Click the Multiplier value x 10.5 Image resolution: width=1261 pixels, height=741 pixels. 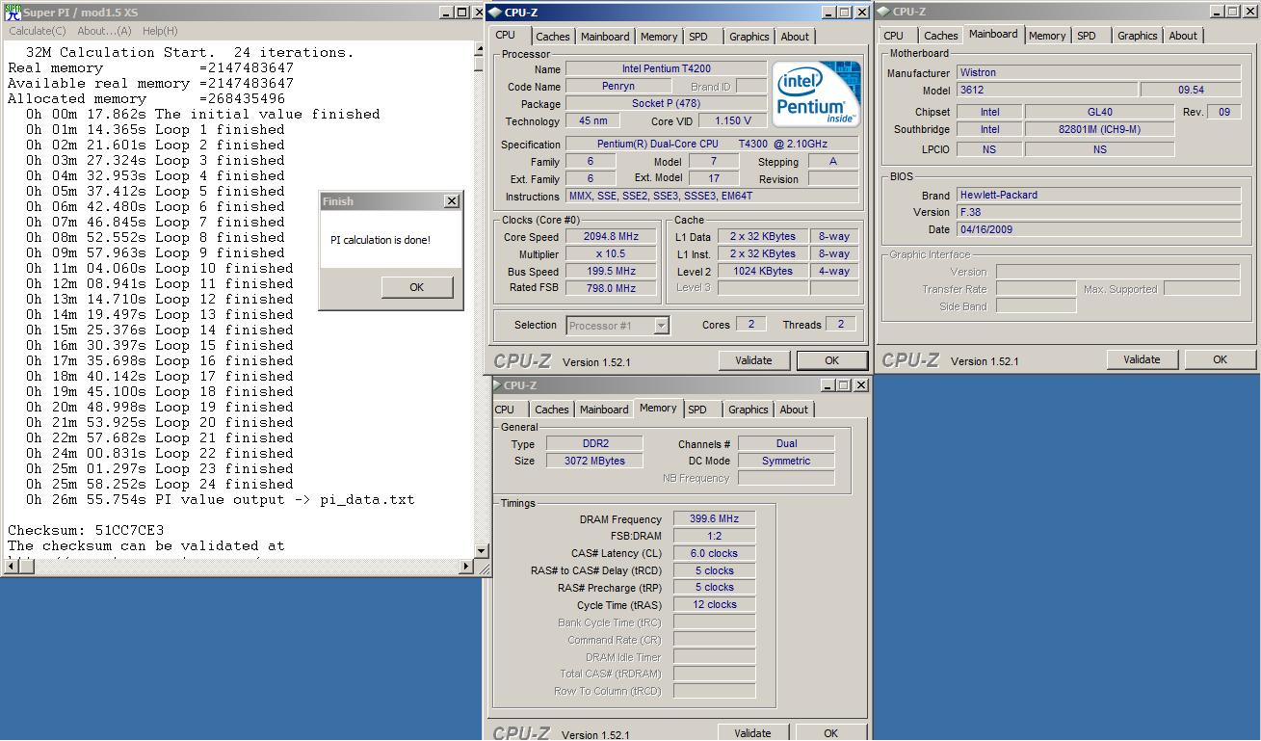pyautogui.click(x=611, y=254)
